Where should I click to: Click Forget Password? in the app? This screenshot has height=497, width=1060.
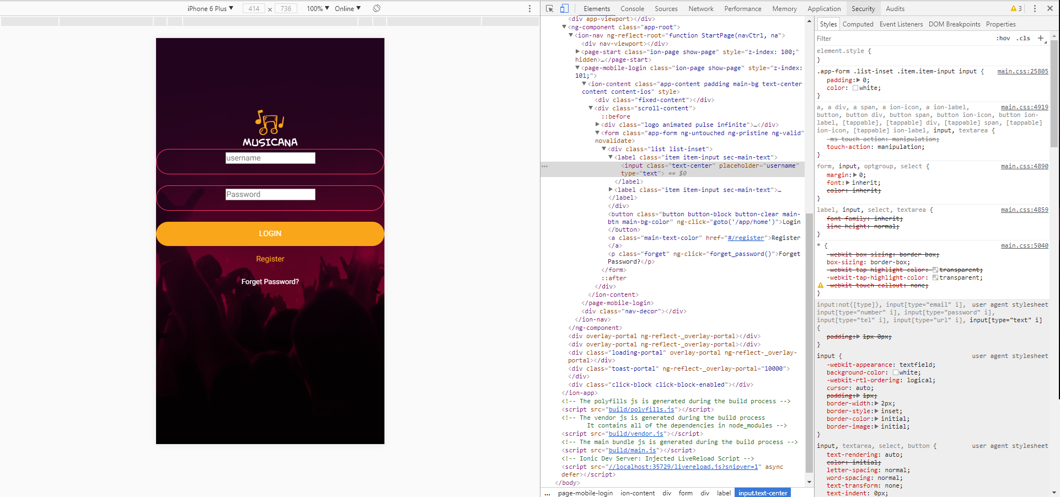tap(270, 281)
